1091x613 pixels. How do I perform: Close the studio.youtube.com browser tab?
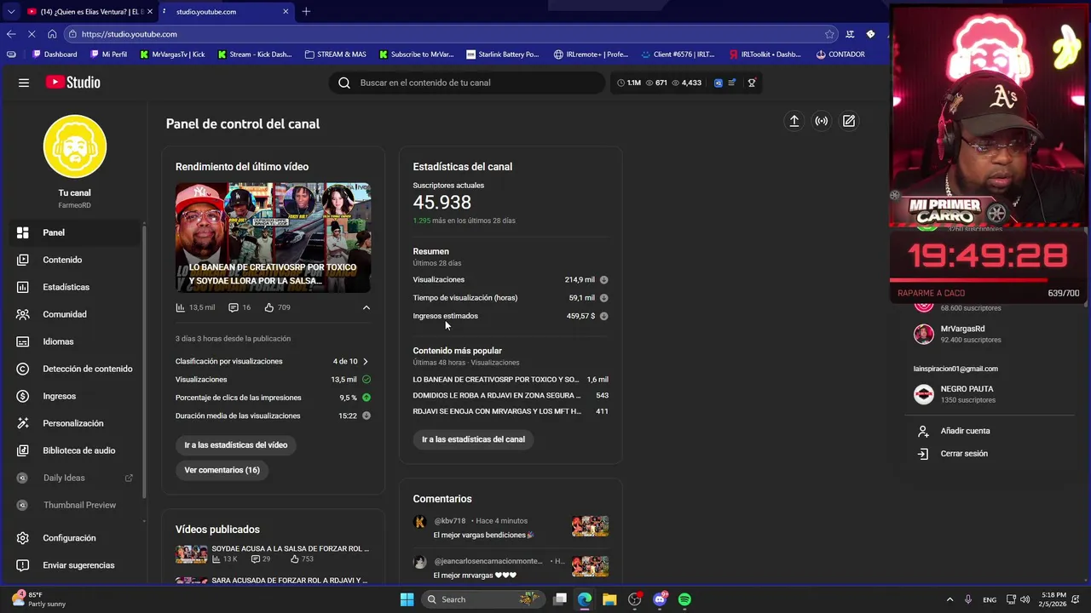286,12
